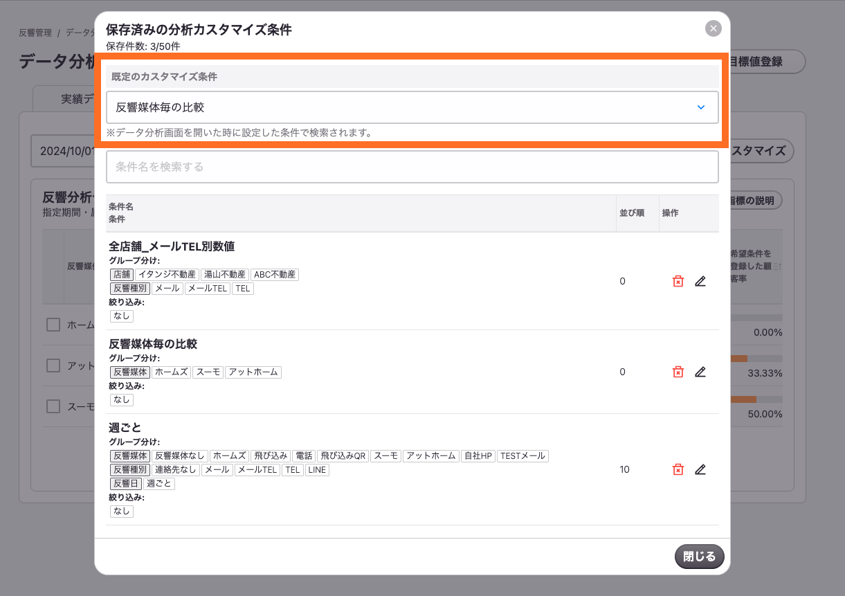Screen dimensions: 845x596
Task: Close the dialog with the X icon
Action: tap(714, 28)
